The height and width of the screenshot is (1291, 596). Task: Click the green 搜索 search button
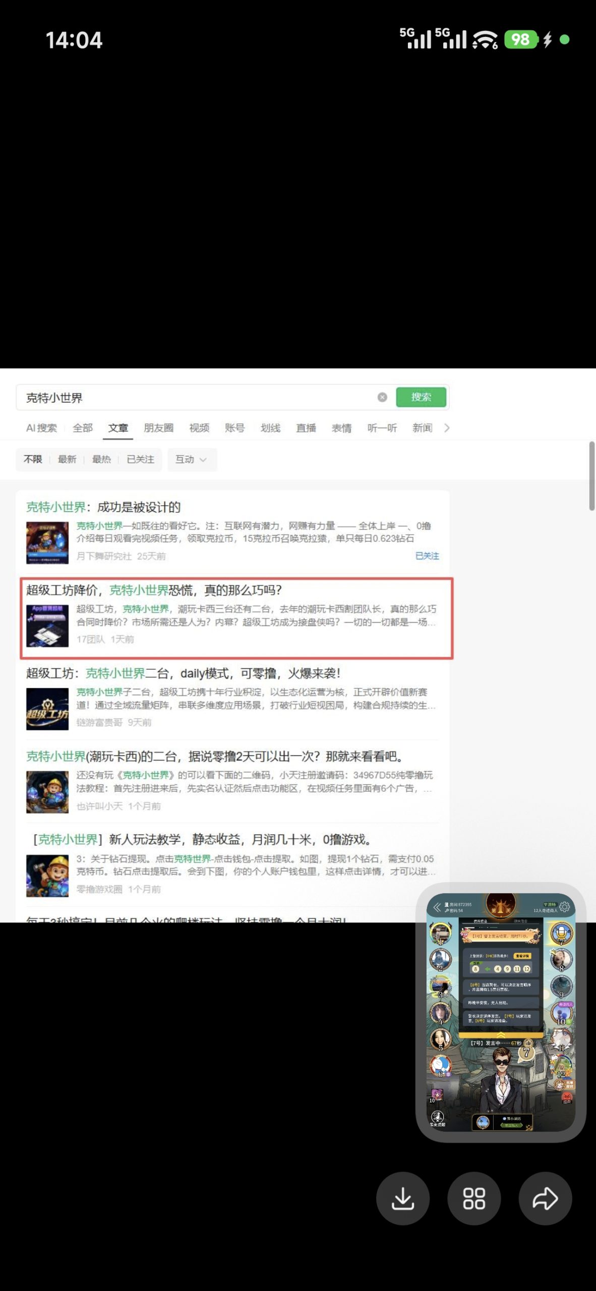(x=421, y=397)
